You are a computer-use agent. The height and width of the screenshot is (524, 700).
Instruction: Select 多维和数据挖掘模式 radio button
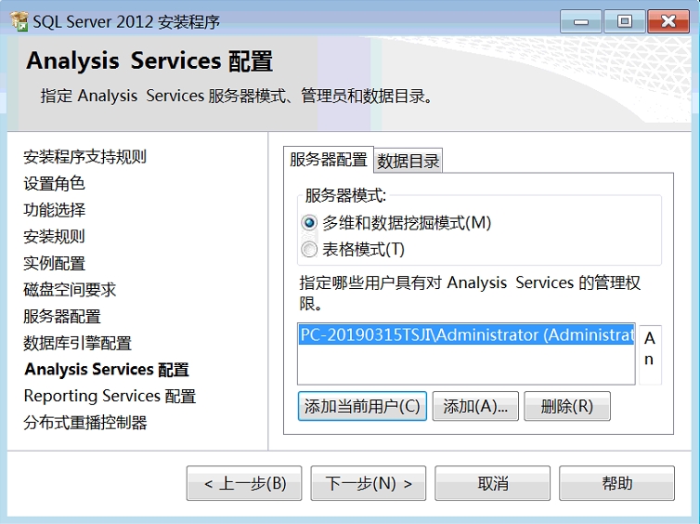pos(309,223)
